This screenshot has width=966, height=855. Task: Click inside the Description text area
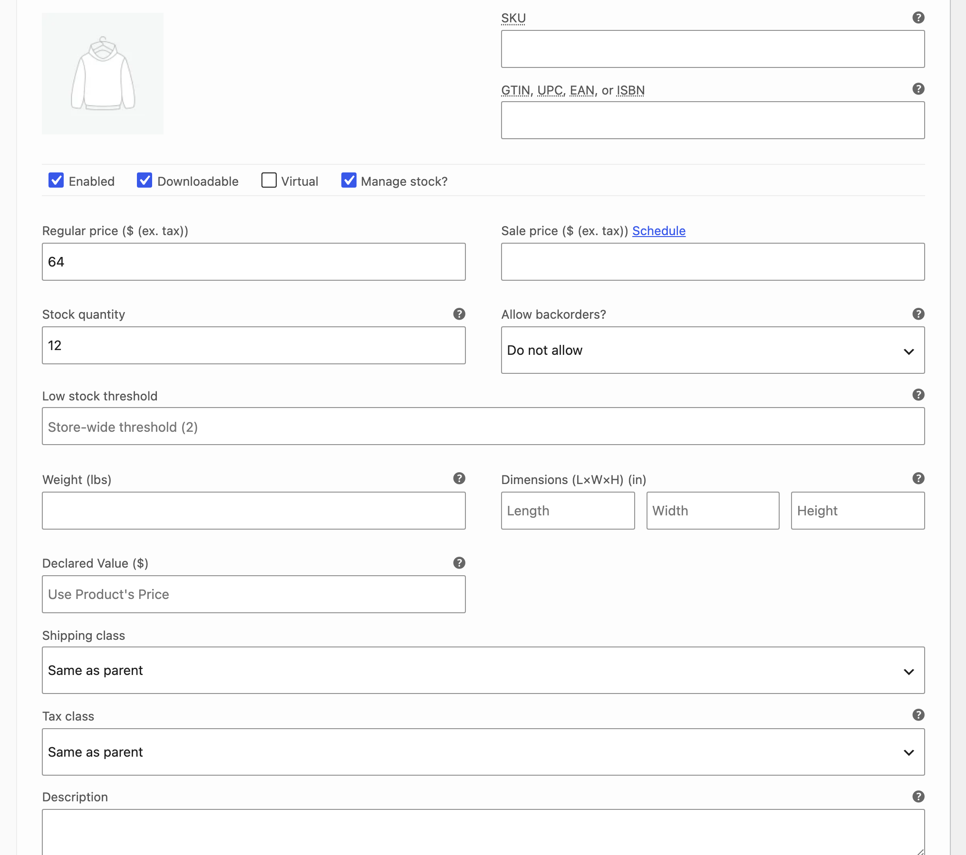click(x=483, y=832)
